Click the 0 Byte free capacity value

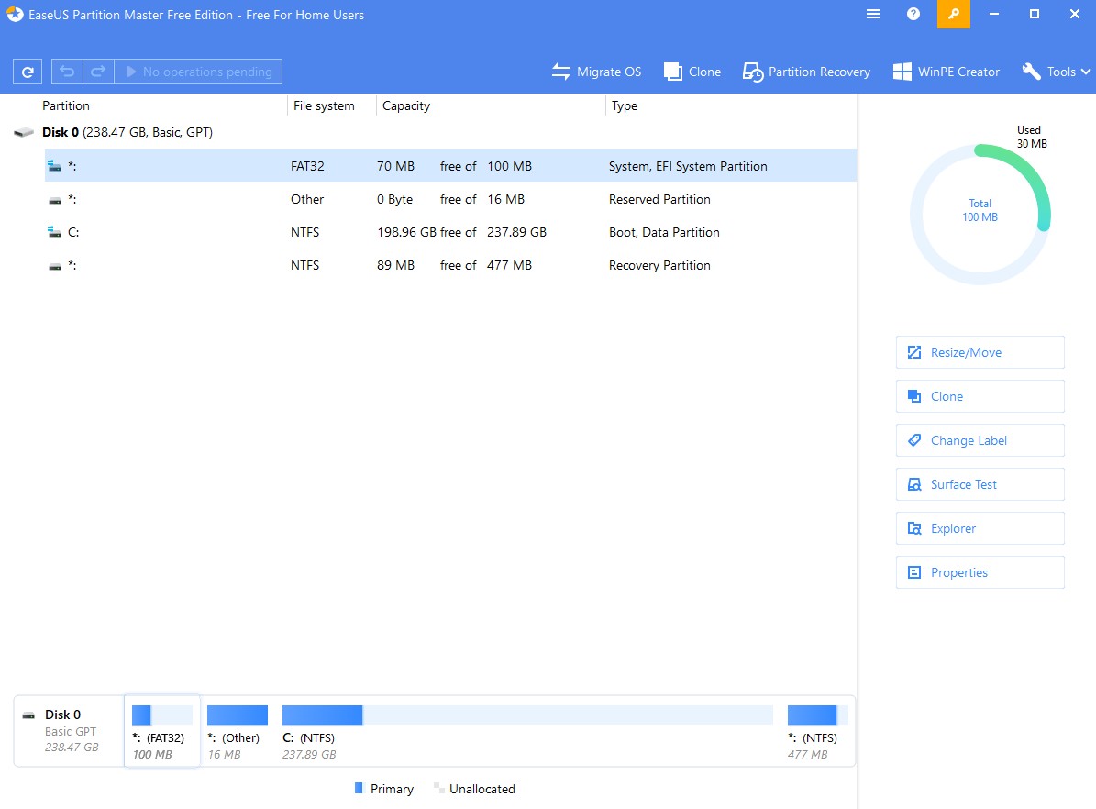(395, 199)
